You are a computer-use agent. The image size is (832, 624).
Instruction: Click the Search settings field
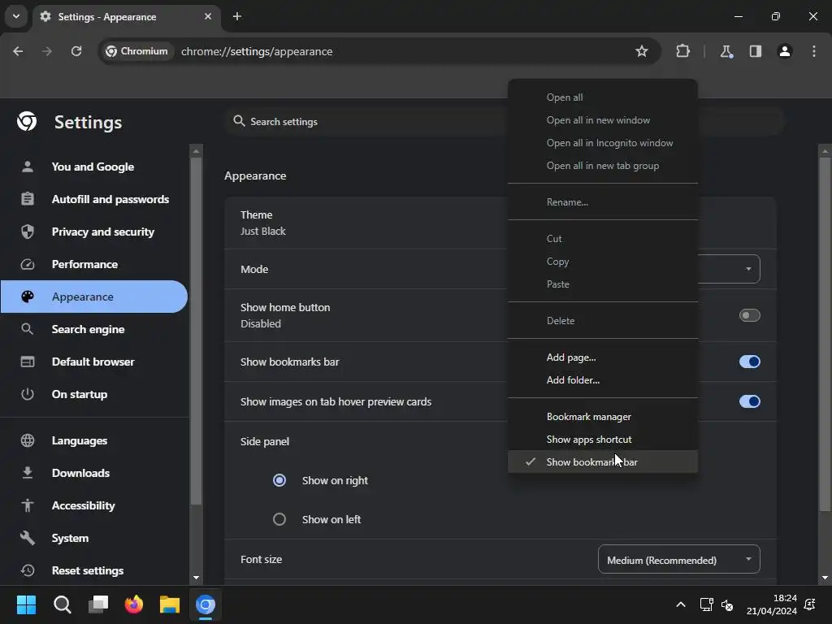coord(366,122)
